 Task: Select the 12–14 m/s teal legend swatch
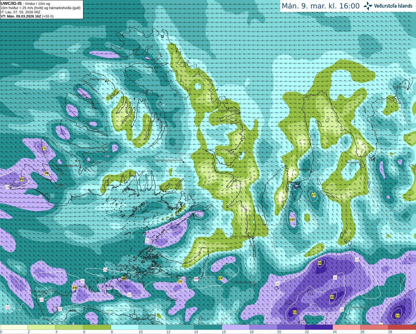pos(180,327)
